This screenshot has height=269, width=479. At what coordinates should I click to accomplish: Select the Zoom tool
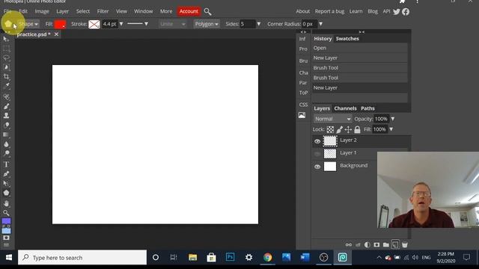(x=6, y=212)
